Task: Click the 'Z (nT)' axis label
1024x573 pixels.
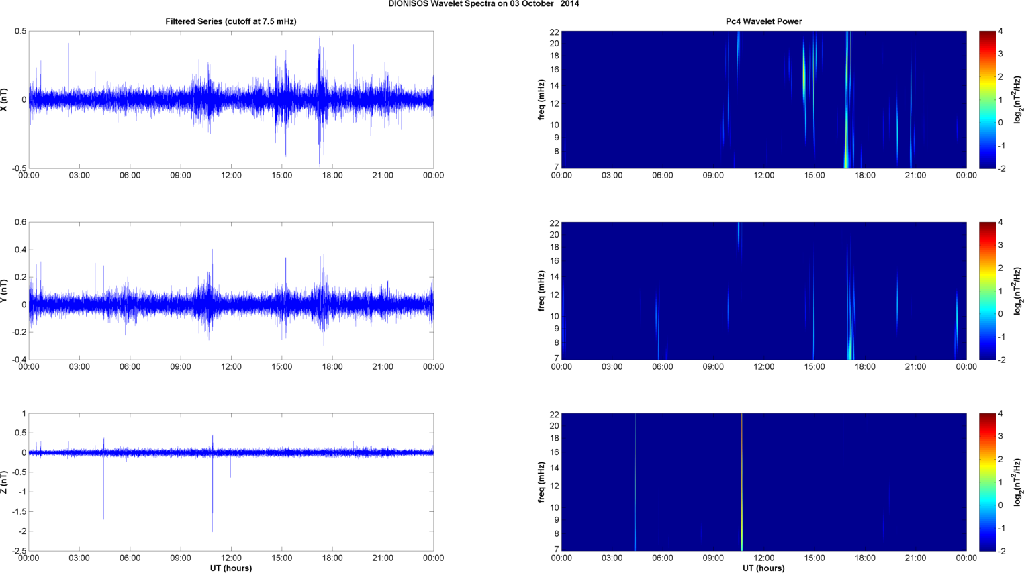Action: coord(4,482)
